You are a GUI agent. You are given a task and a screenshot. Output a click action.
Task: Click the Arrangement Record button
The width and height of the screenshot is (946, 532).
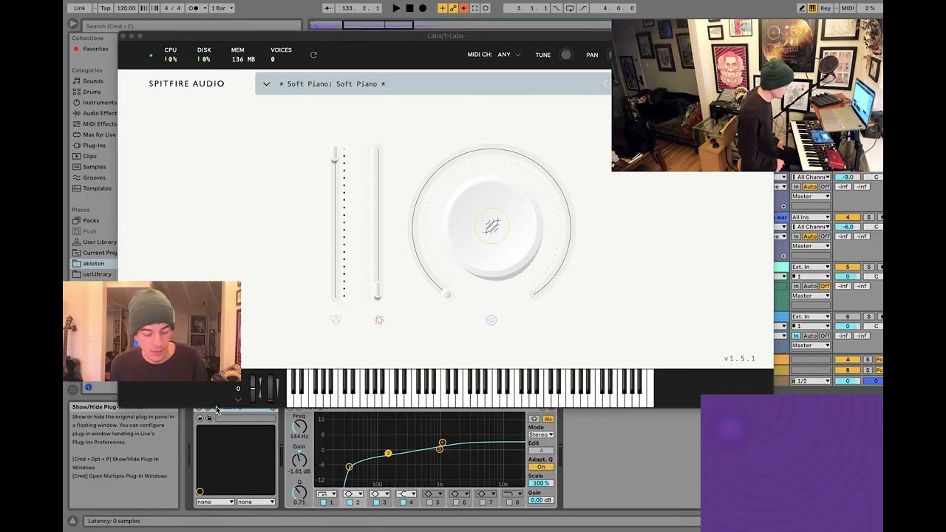click(423, 8)
